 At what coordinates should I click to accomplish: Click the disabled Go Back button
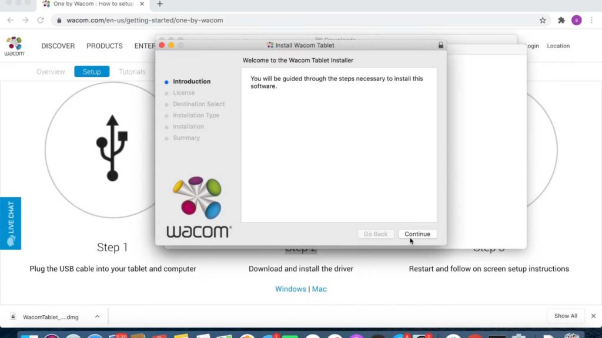(376, 234)
